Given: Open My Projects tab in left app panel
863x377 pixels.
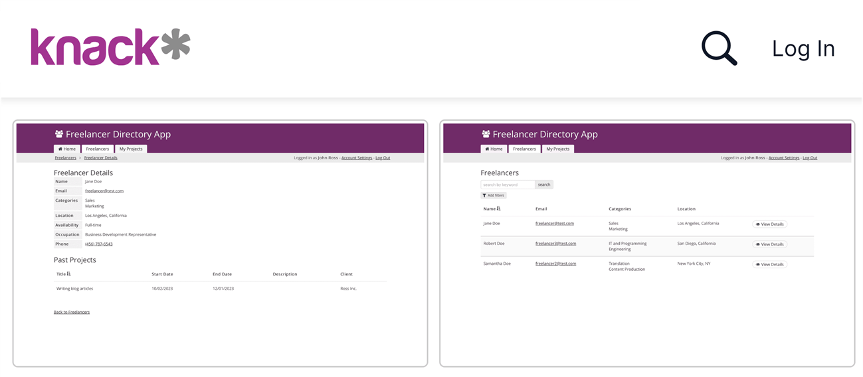Looking at the screenshot, I should click(131, 149).
